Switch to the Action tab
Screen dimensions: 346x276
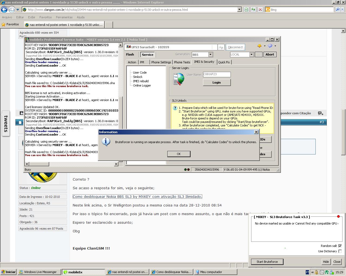click(x=132, y=62)
